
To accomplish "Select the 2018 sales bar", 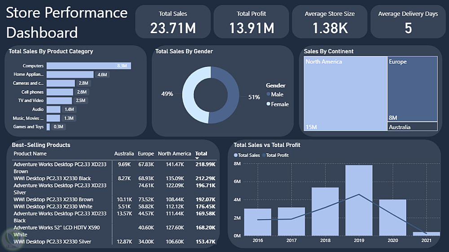I will click(x=325, y=212).
